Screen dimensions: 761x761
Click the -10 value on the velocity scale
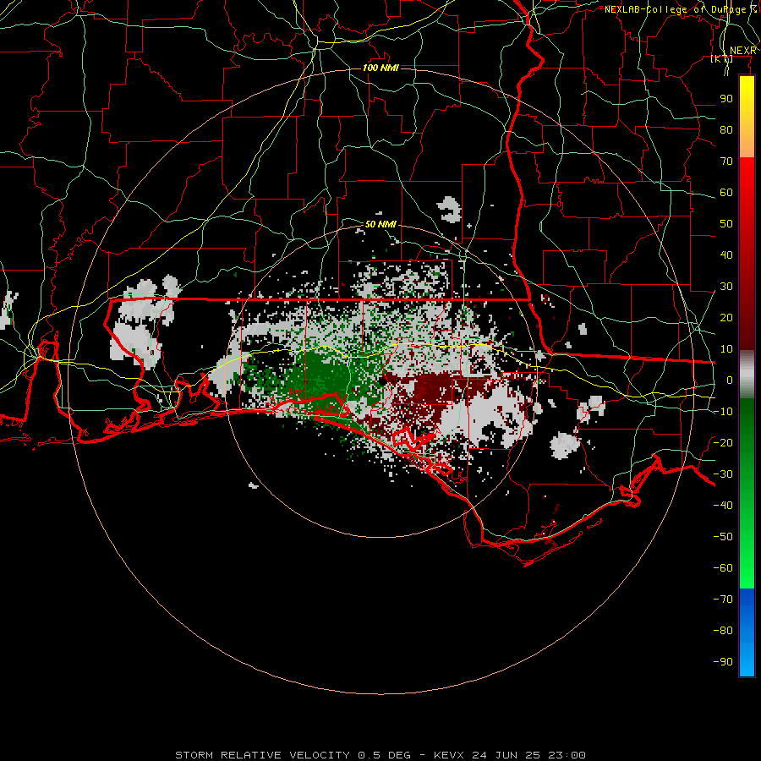point(723,412)
